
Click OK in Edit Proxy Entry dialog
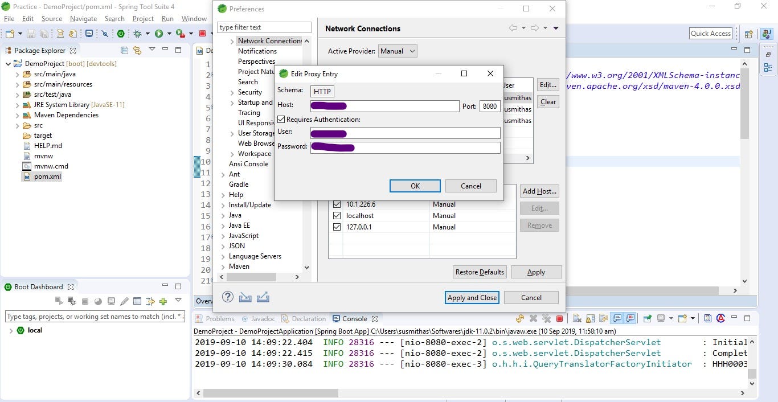415,186
